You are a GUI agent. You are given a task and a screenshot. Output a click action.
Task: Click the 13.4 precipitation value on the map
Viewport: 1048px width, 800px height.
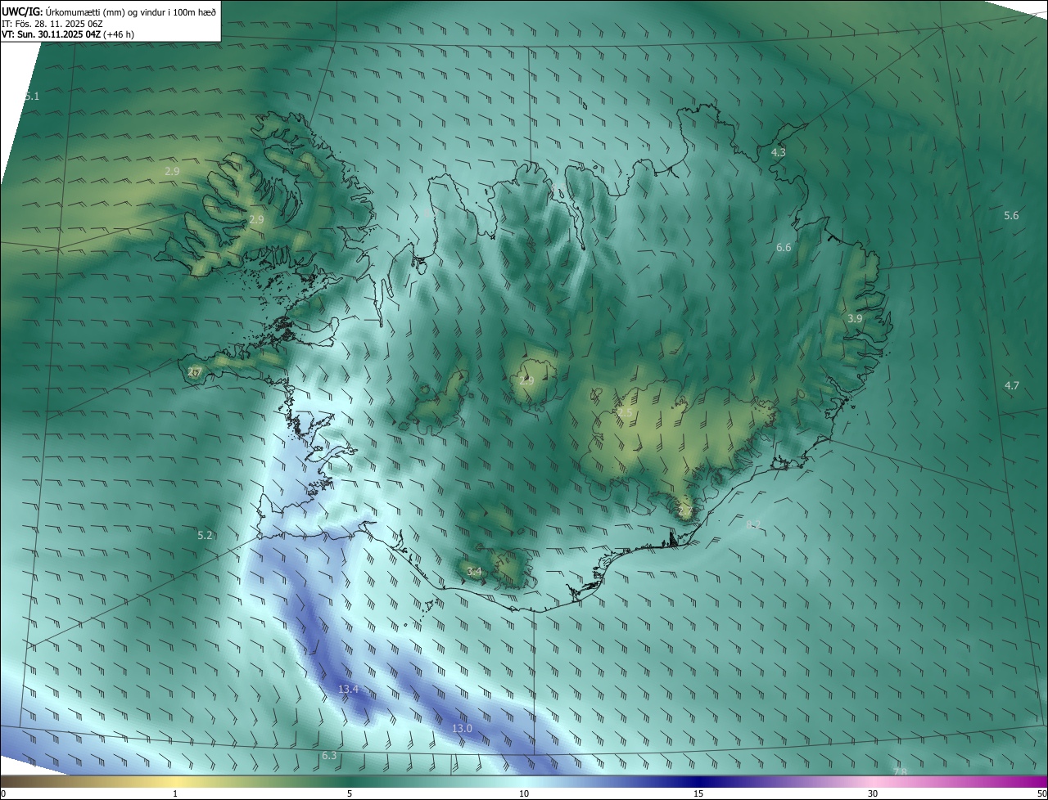pos(348,690)
